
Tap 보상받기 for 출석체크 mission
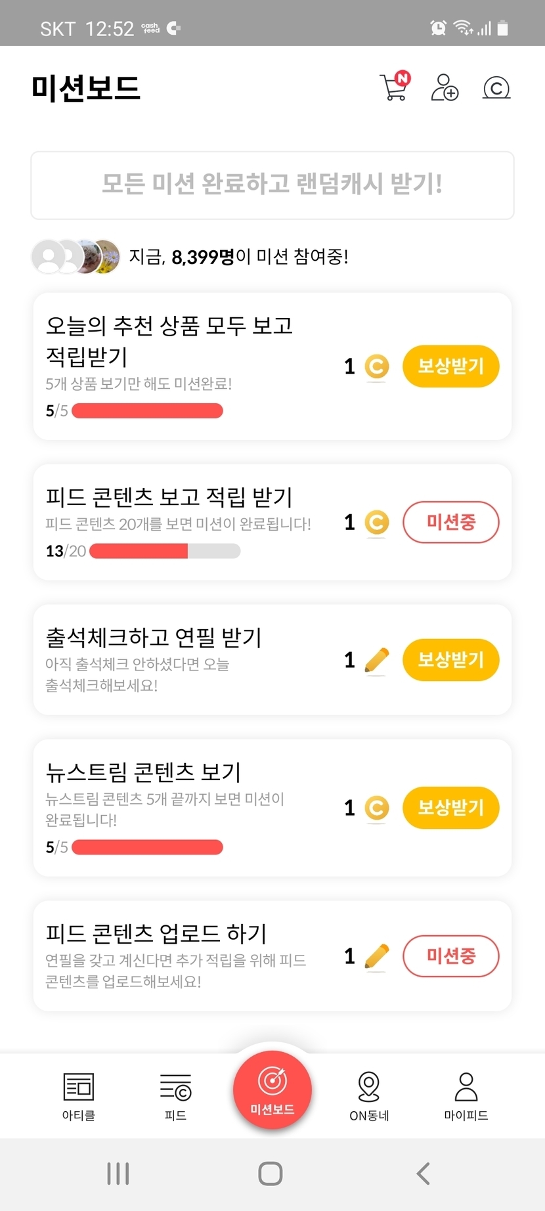(x=450, y=660)
